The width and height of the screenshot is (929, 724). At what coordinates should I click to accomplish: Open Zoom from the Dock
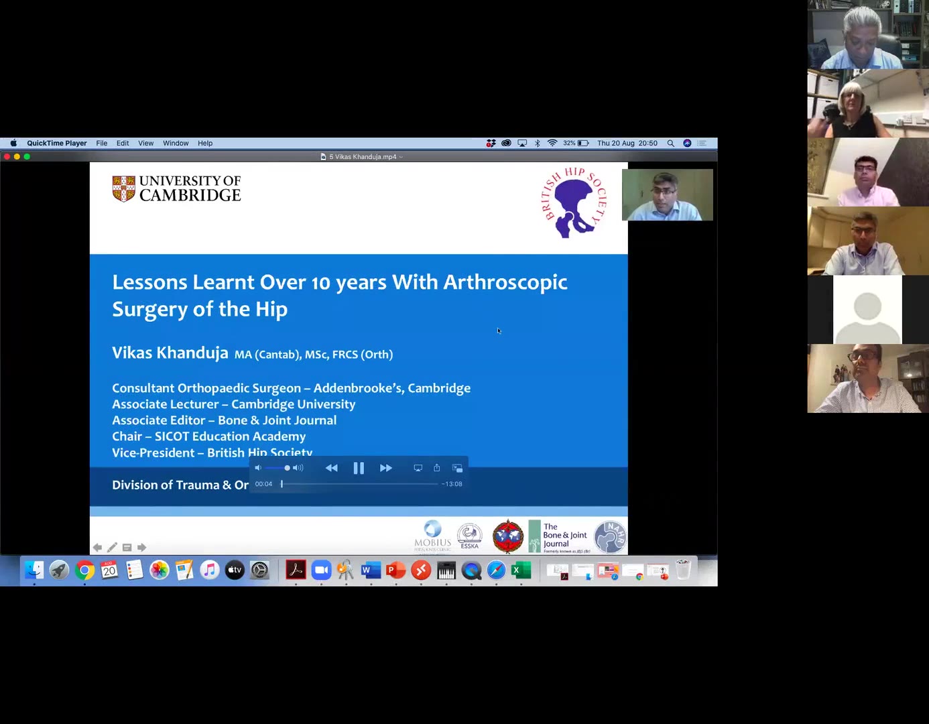coord(321,570)
